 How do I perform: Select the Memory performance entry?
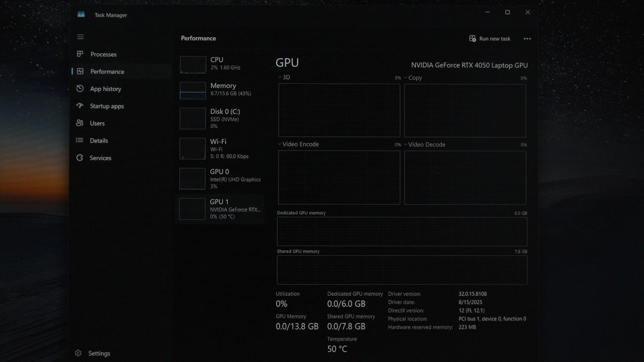pyautogui.click(x=220, y=89)
